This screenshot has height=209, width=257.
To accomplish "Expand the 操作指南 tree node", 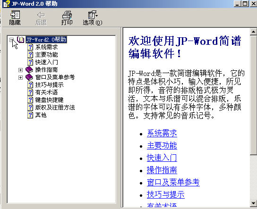I will 20,70.
